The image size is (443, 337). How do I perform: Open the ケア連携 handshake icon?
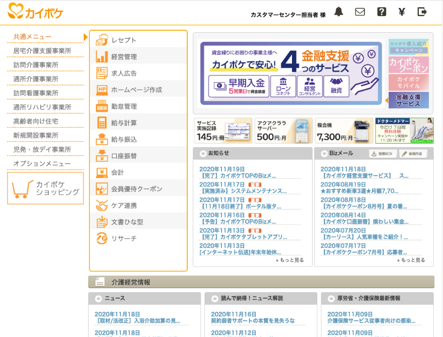point(102,206)
